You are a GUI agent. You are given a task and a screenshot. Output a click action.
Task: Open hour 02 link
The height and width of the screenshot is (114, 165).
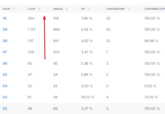(x=5, y=108)
